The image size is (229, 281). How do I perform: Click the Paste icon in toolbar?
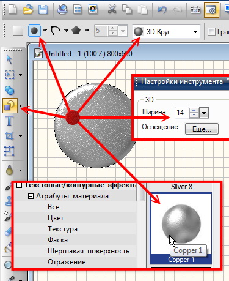(x=142, y=10)
